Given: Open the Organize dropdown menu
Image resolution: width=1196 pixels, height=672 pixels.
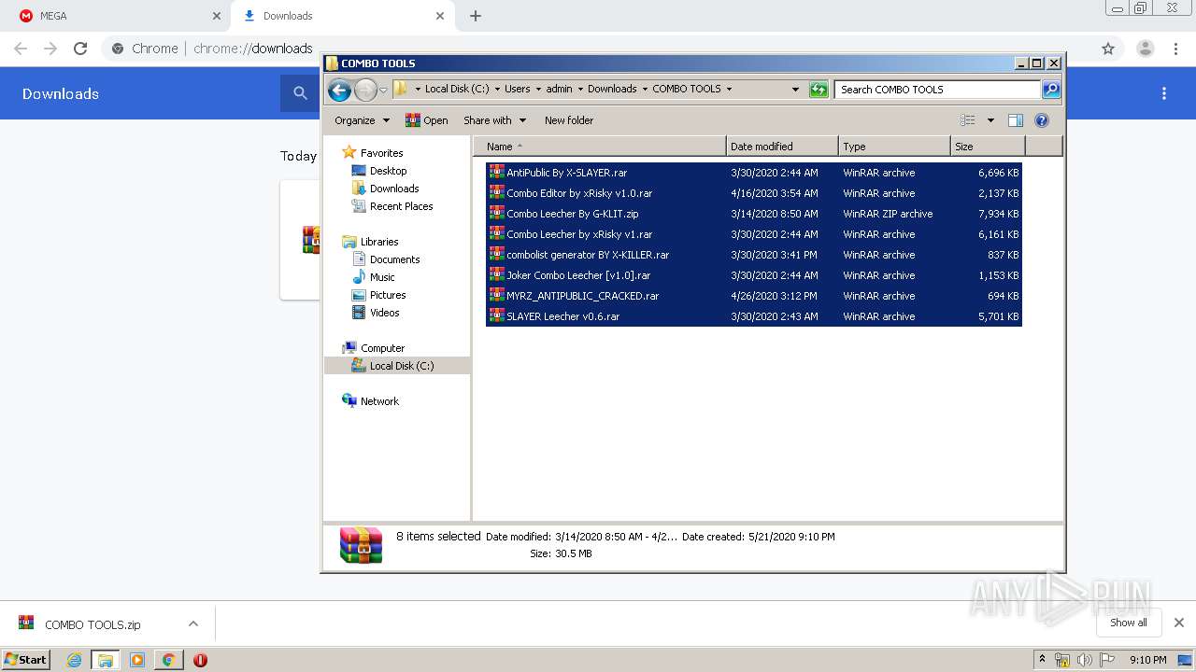Looking at the screenshot, I should coord(362,120).
